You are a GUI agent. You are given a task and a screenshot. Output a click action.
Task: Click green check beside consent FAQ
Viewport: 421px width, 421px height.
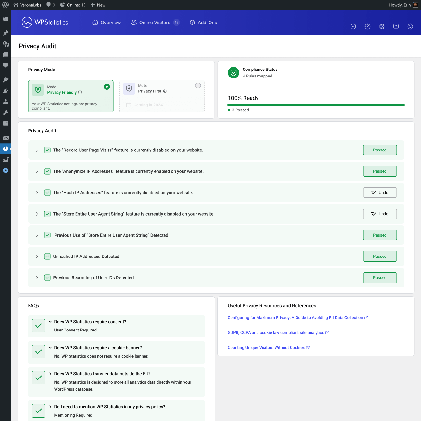tap(38, 326)
